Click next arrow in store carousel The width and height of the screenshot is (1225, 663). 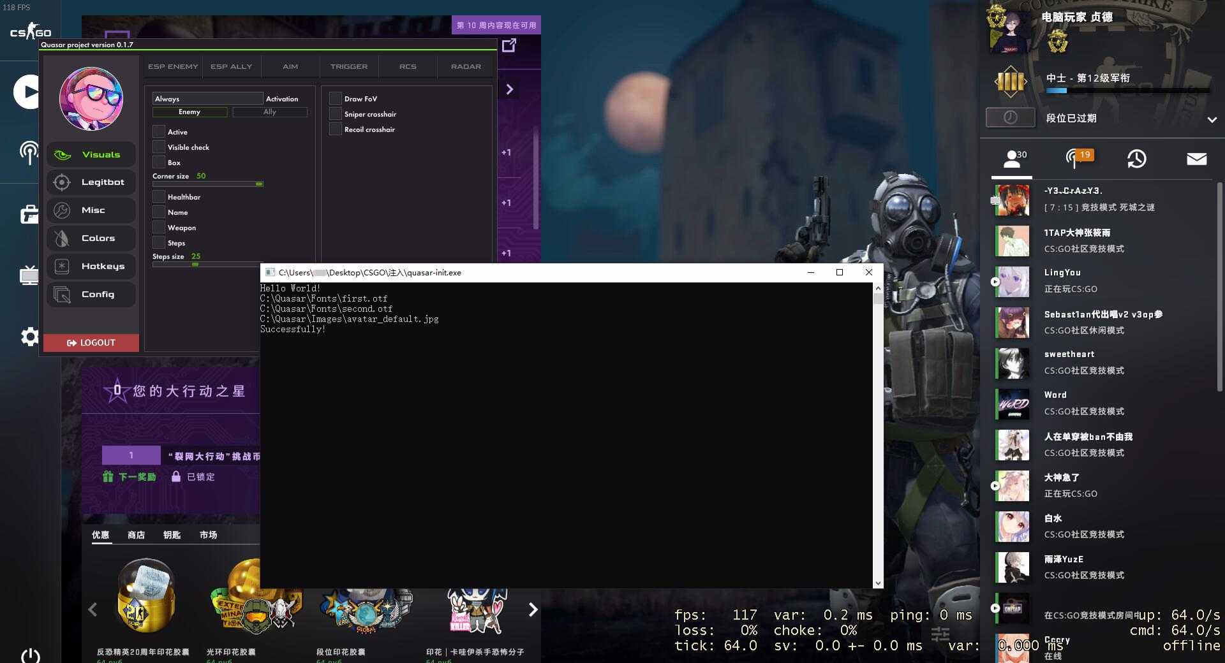click(x=533, y=609)
